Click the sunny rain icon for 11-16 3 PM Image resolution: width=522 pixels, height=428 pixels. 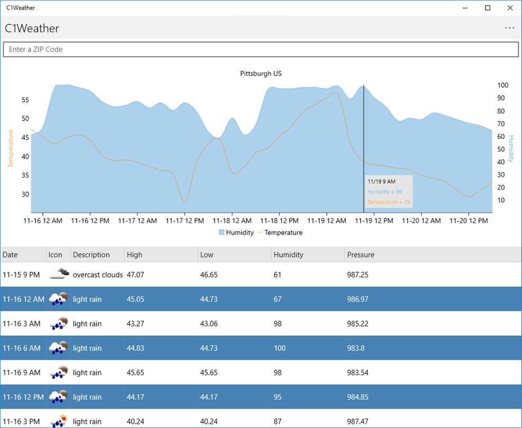58,421
